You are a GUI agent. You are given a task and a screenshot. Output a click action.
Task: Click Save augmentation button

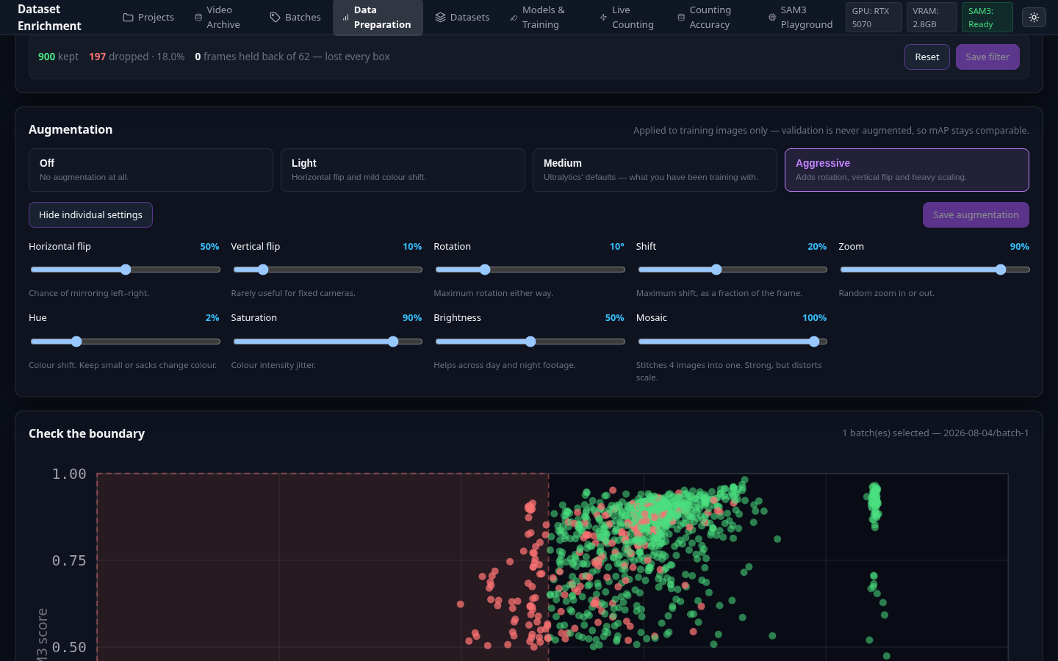click(976, 214)
